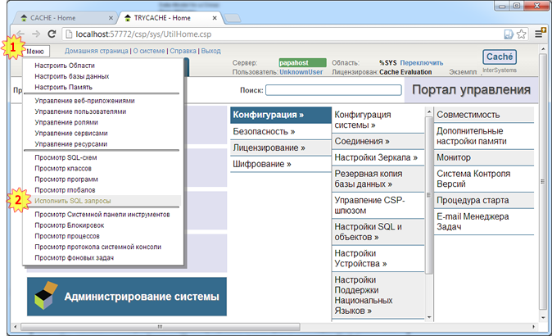The image size is (552, 336).
Task: Click the browser back arrow
Action: [x=20, y=34]
